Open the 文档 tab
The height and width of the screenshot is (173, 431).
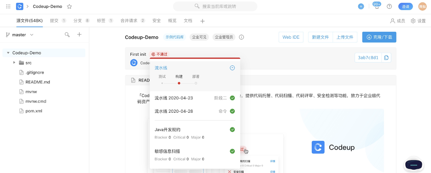tap(188, 21)
